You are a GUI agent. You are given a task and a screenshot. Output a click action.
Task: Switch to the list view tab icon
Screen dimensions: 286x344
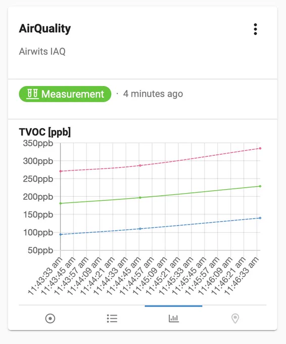pos(112,318)
